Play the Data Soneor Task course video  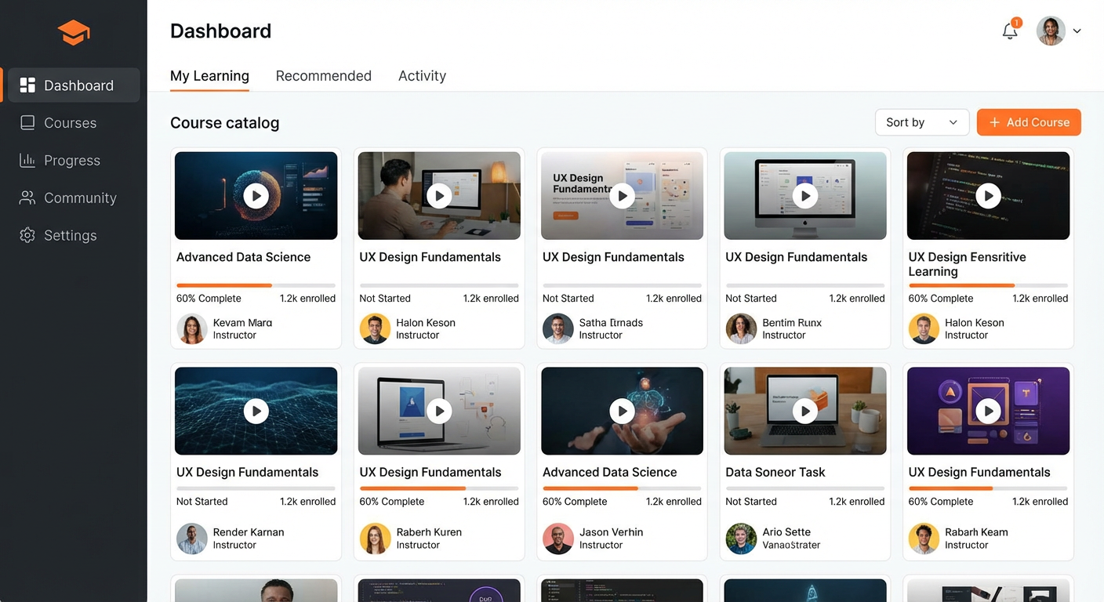coord(804,411)
